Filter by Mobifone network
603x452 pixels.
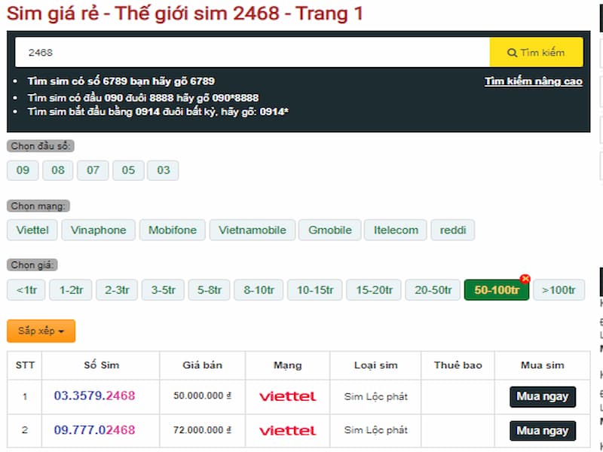[173, 230]
